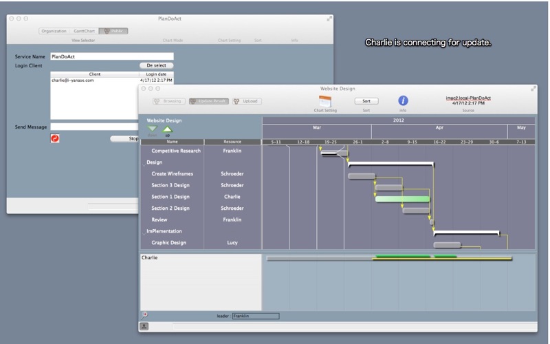The width and height of the screenshot is (550, 344).
Task: Click the red swirl icon below Send Message
Action: (55, 138)
